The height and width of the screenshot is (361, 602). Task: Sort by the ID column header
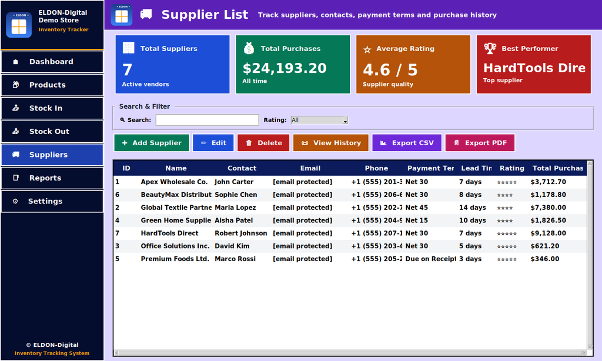[x=126, y=168]
